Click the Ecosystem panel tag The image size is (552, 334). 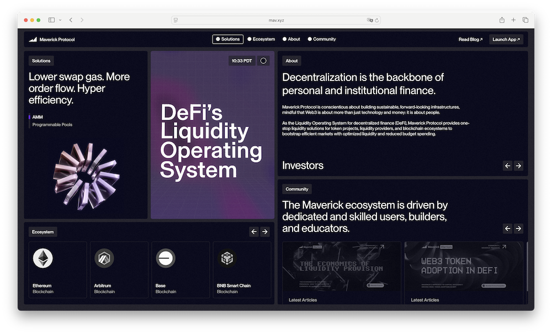point(43,232)
